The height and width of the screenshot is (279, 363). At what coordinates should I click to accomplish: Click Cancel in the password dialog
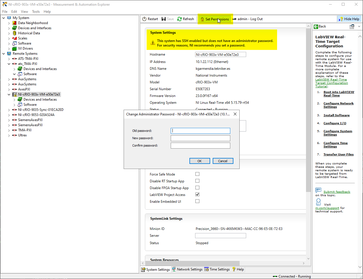tap(223, 161)
